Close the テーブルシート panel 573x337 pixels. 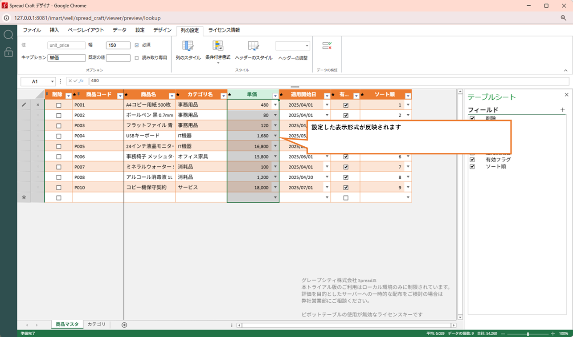(x=566, y=95)
